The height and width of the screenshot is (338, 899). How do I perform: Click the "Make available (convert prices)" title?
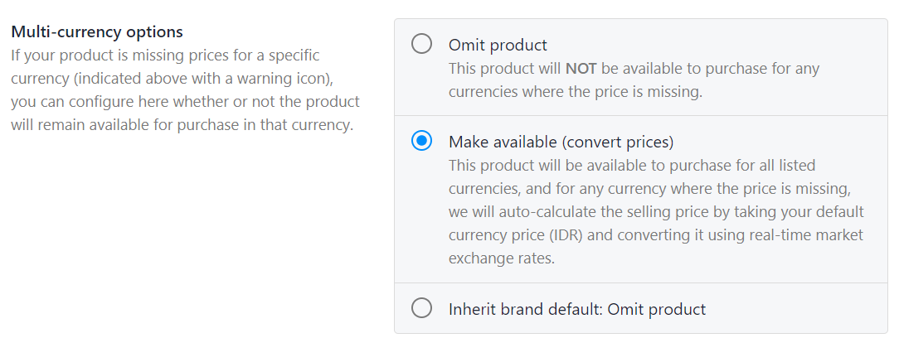[561, 141]
